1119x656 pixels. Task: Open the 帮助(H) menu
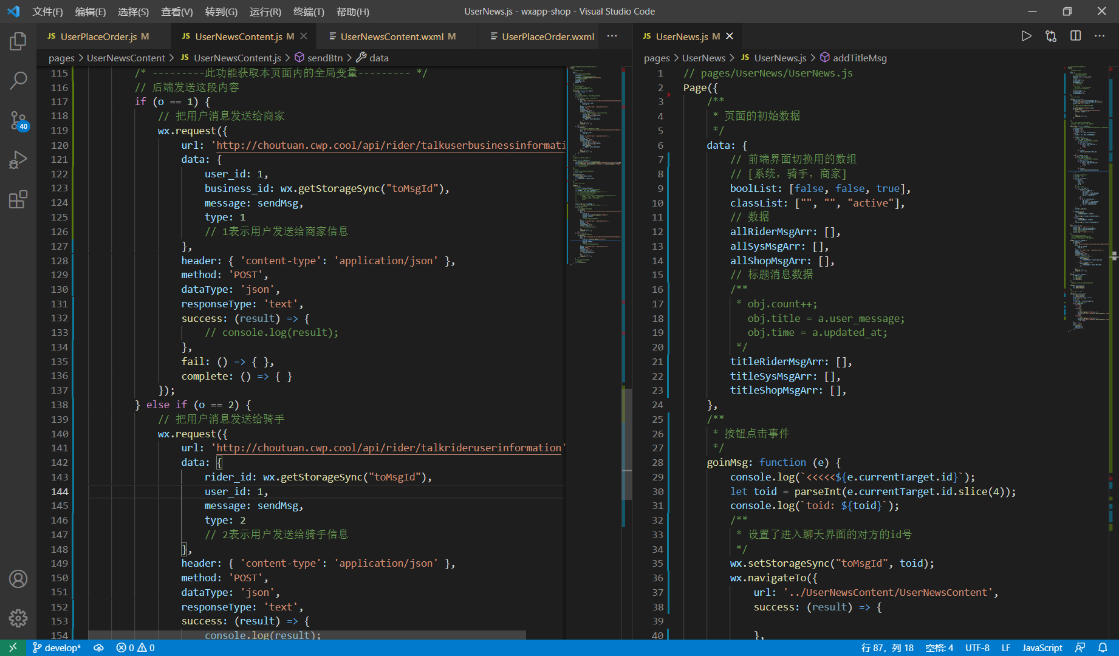(x=352, y=12)
